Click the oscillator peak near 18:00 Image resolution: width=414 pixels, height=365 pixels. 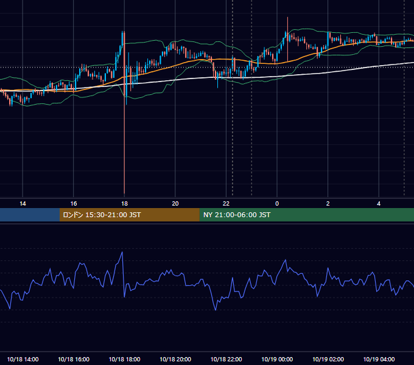[x=122, y=252]
